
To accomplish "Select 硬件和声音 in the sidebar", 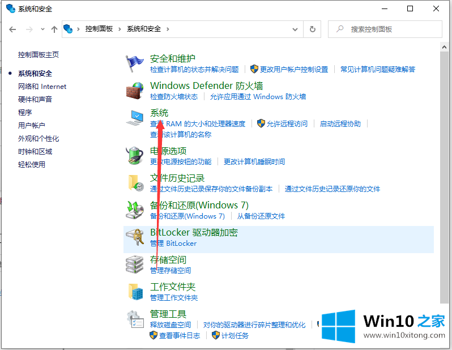I will (35, 100).
